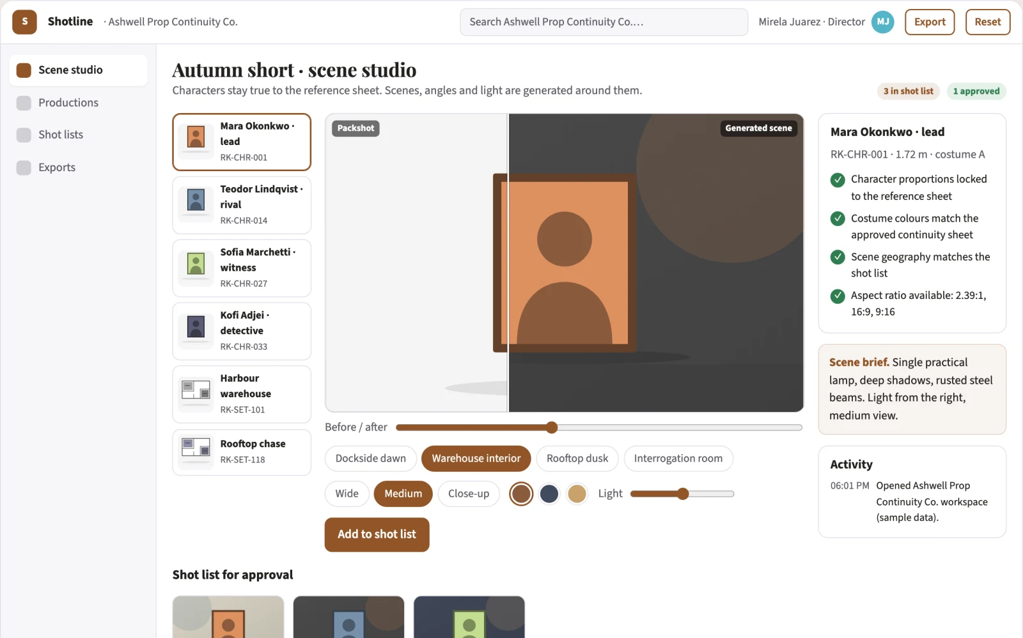
Task: Set camera angle to Close-up
Action: 469,494
